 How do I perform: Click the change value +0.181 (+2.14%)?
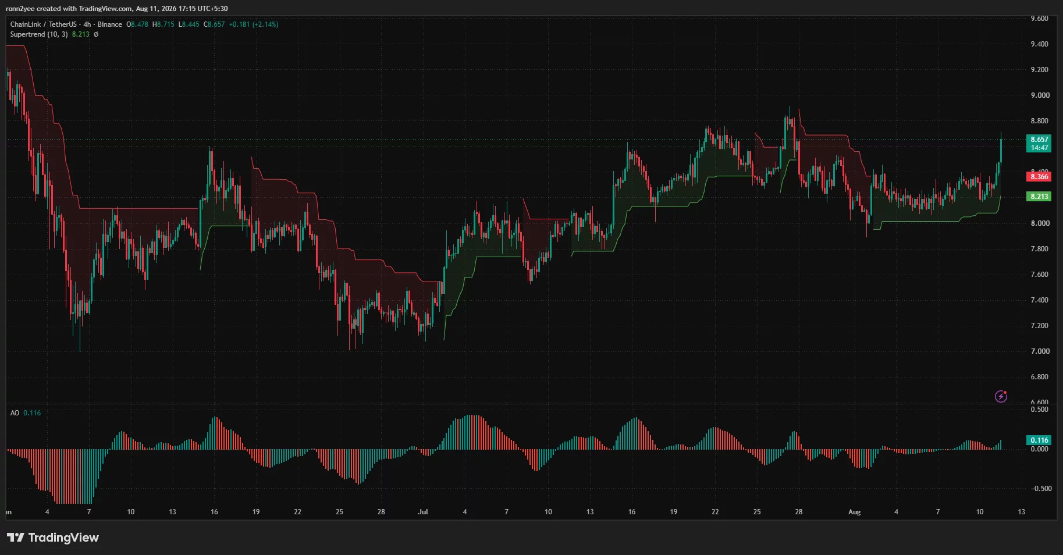pyautogui.click(x=254, y=24)
